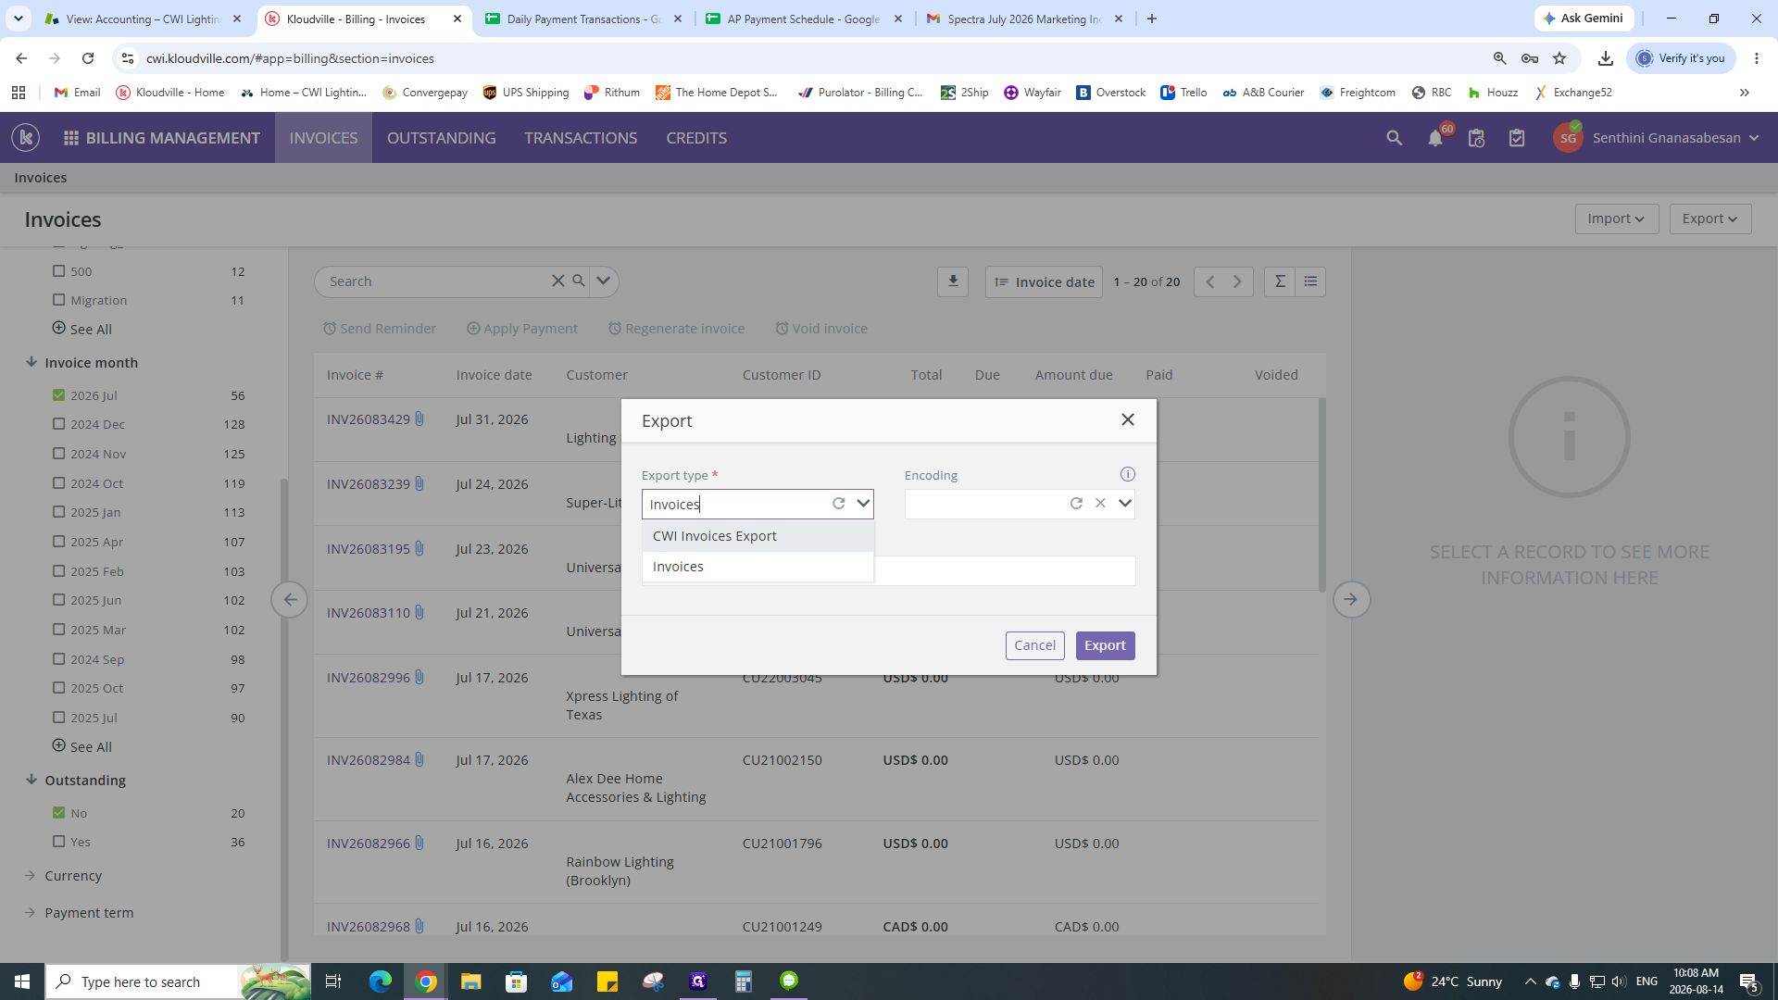Tick the Migration filter checkbox
Viewport: 1778px width, 1000px height.
pyautogui.click(x=59, y=300)
